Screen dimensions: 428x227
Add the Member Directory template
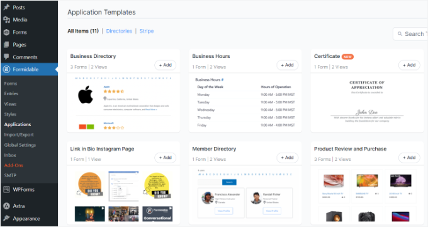[287, 158]
